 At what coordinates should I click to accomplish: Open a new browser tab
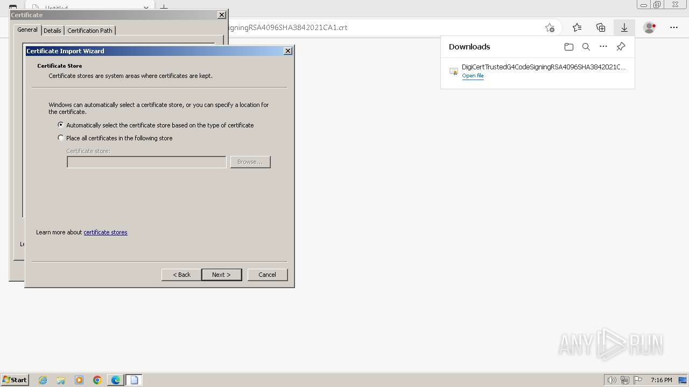pyautogui.click(x=164, y=8)
